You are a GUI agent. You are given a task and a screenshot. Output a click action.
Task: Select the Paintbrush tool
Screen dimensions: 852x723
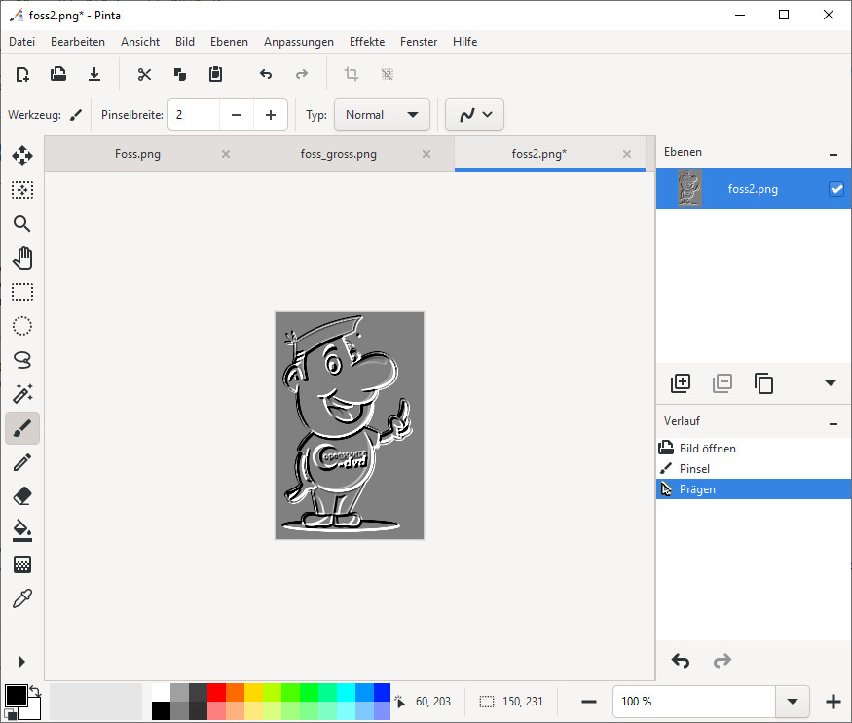pos(22,428)
